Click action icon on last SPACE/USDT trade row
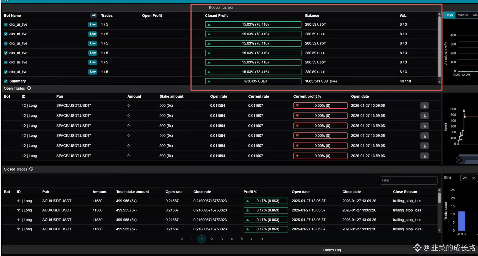Image resolution: width=478 pixels, height=256 pixels. tap(425, 156)
